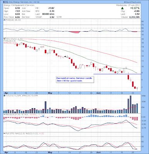
Task: Click the blue annotation text box about hammer candle
Action: (x=75, y=80)
